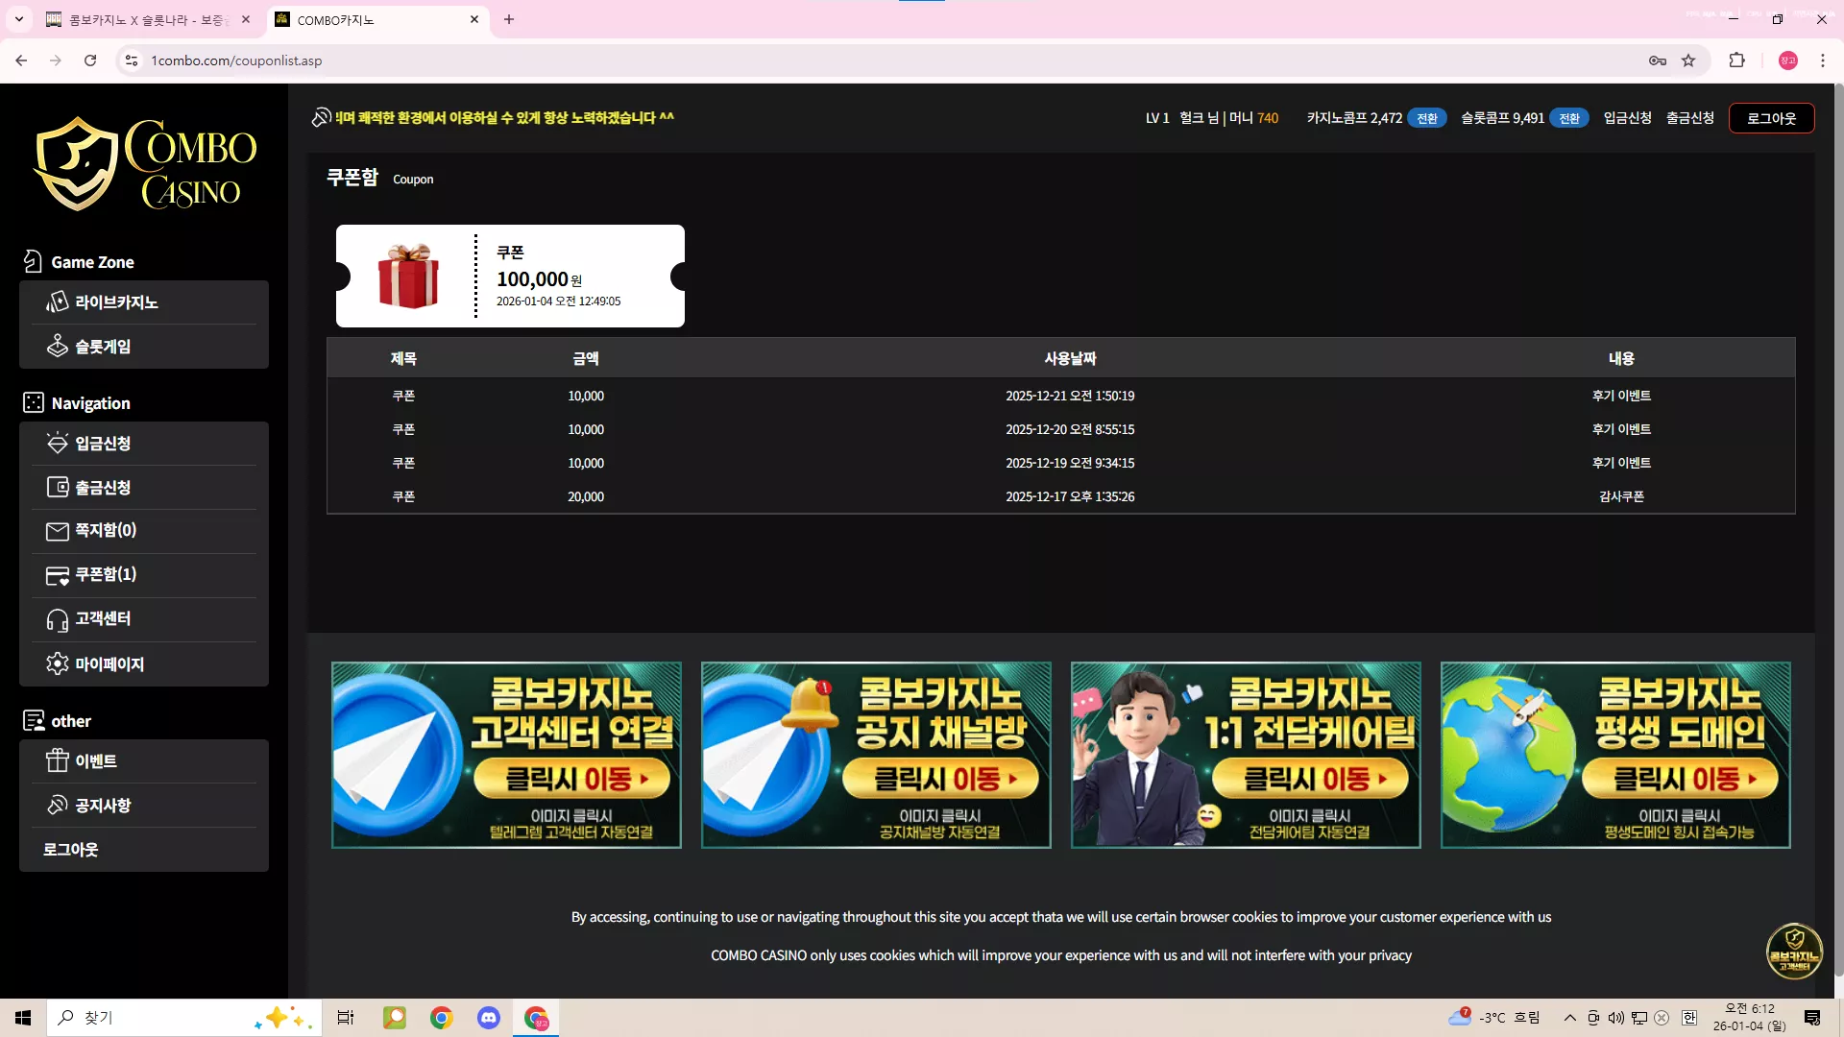Click the Combo Casino logo
1844x1037 pixels.
point(144,163)
